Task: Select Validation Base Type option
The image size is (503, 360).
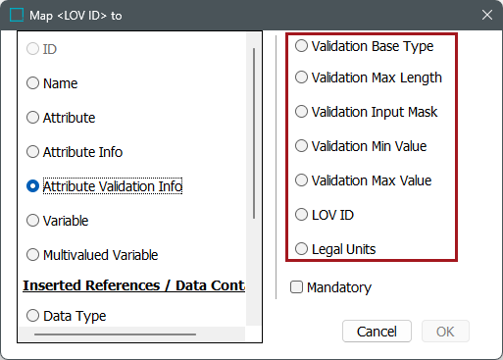Action: pyautogui.click(x=301, y=46)
